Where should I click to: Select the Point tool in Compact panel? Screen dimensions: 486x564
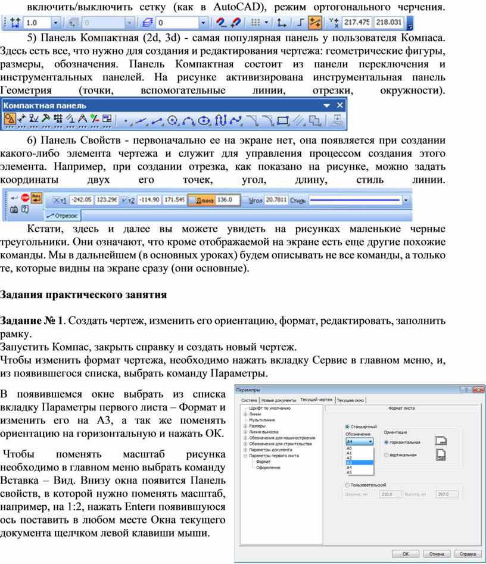[126, 121]
